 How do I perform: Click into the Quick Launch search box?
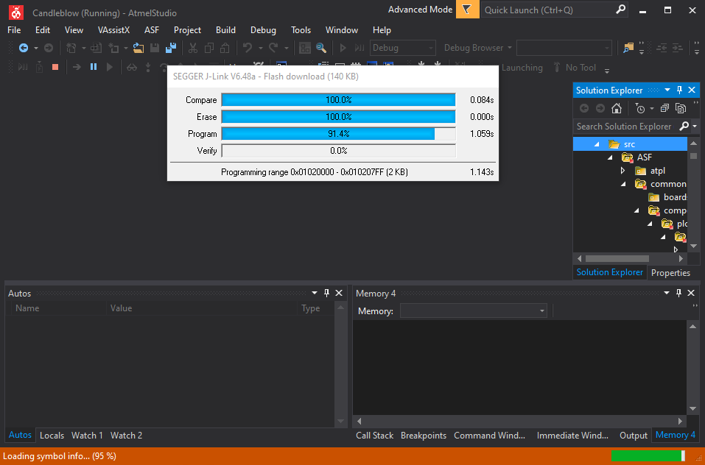coord(549,10)
